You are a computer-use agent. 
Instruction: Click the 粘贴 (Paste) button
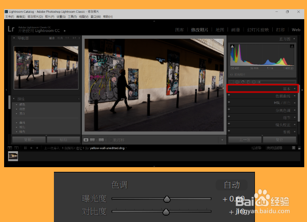coord(64,140)
